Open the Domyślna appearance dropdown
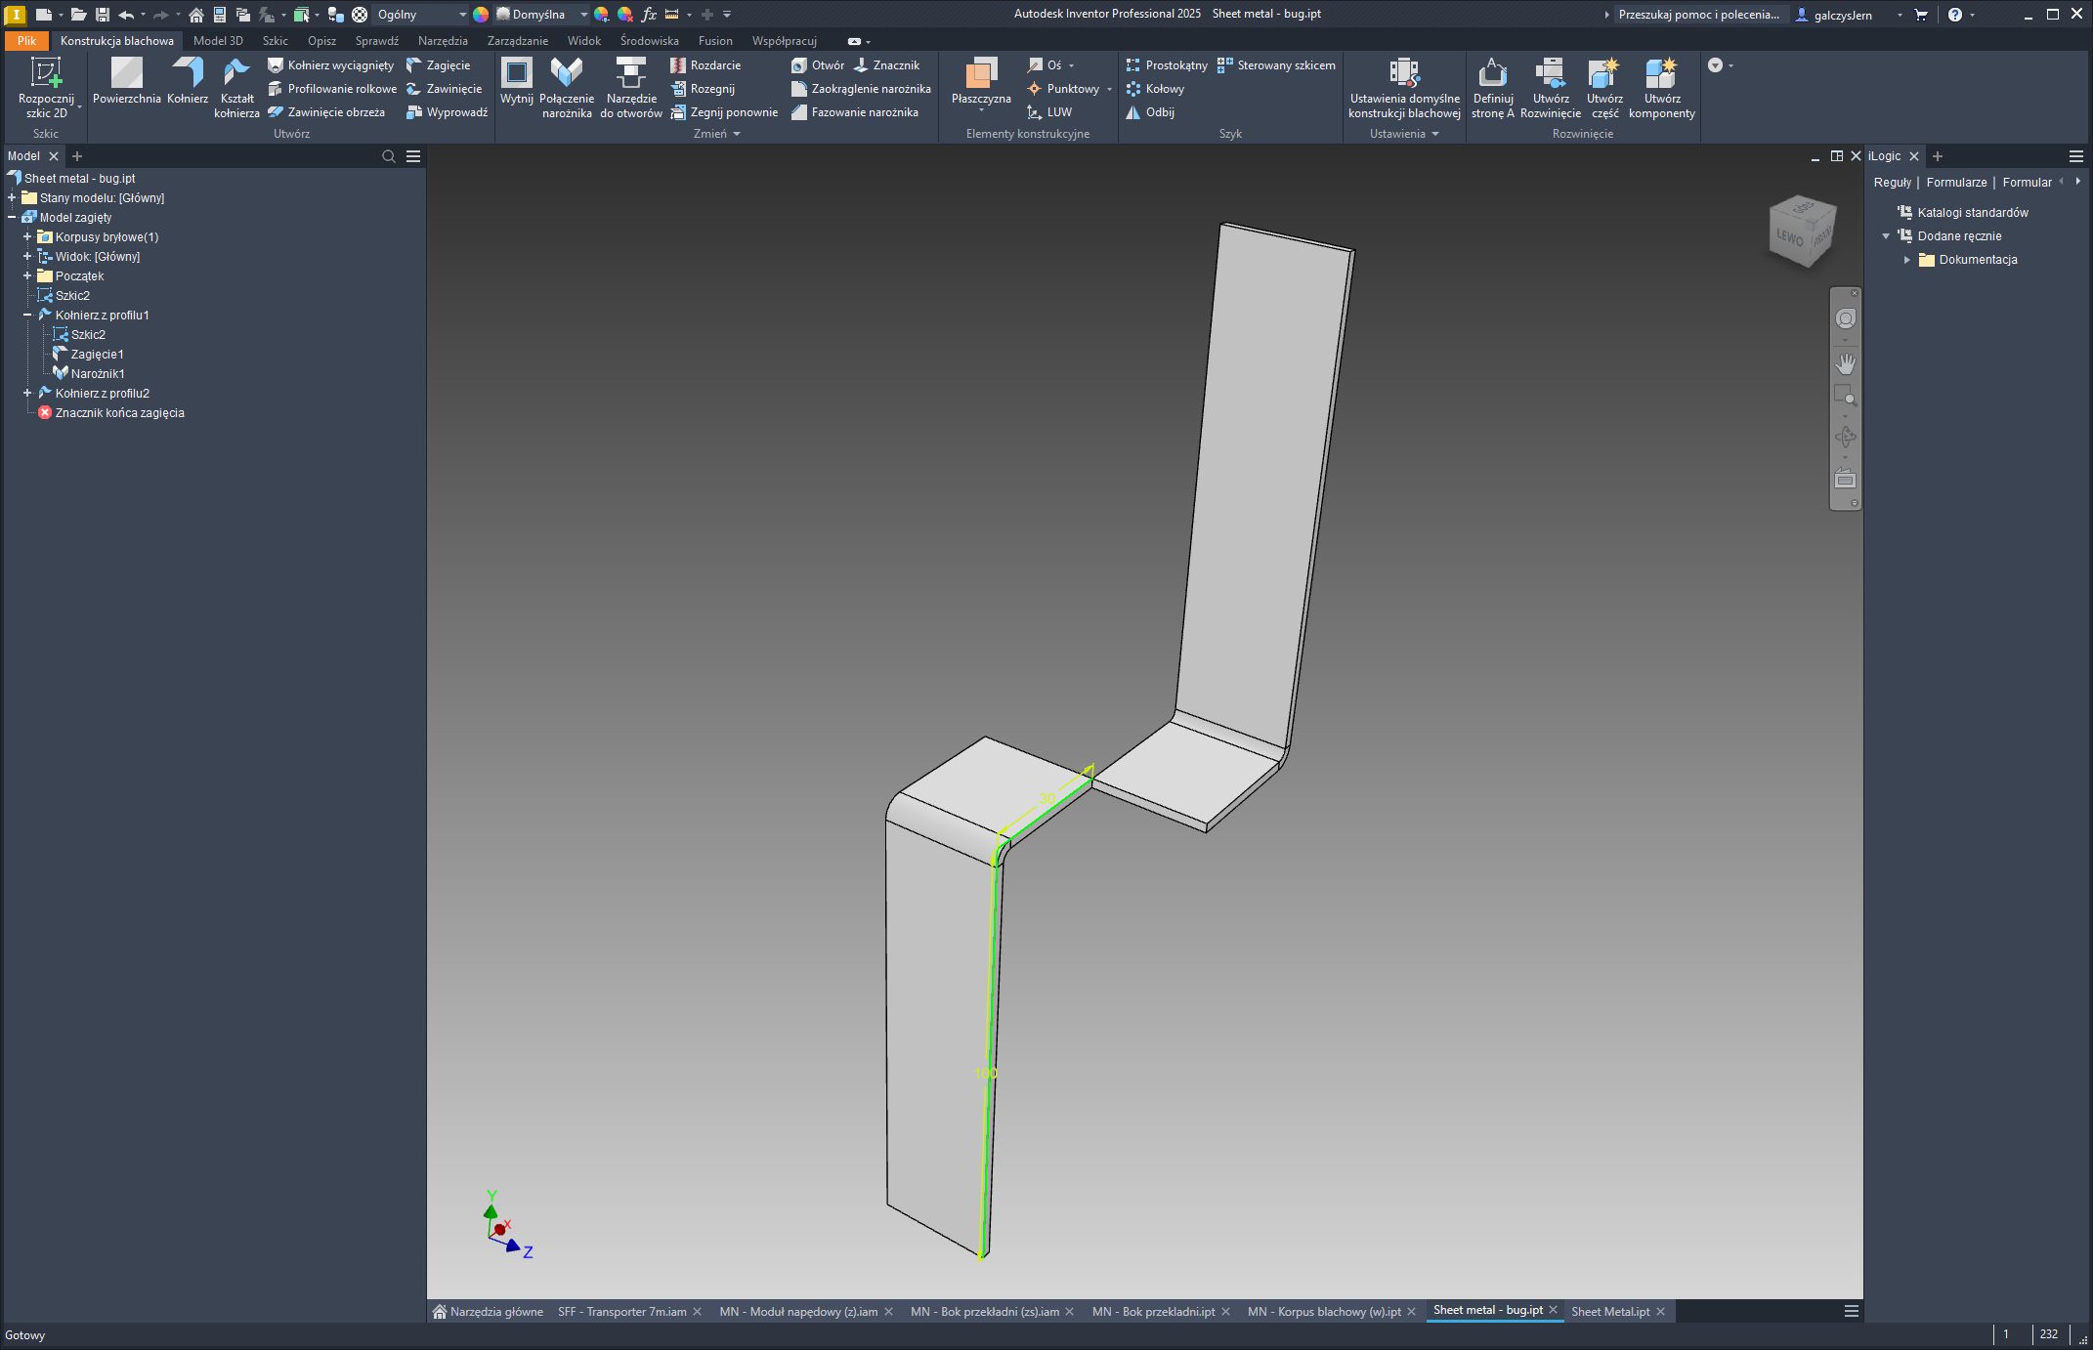Viewport: 2093px width, 1350px height. click(x=542, y=15)
